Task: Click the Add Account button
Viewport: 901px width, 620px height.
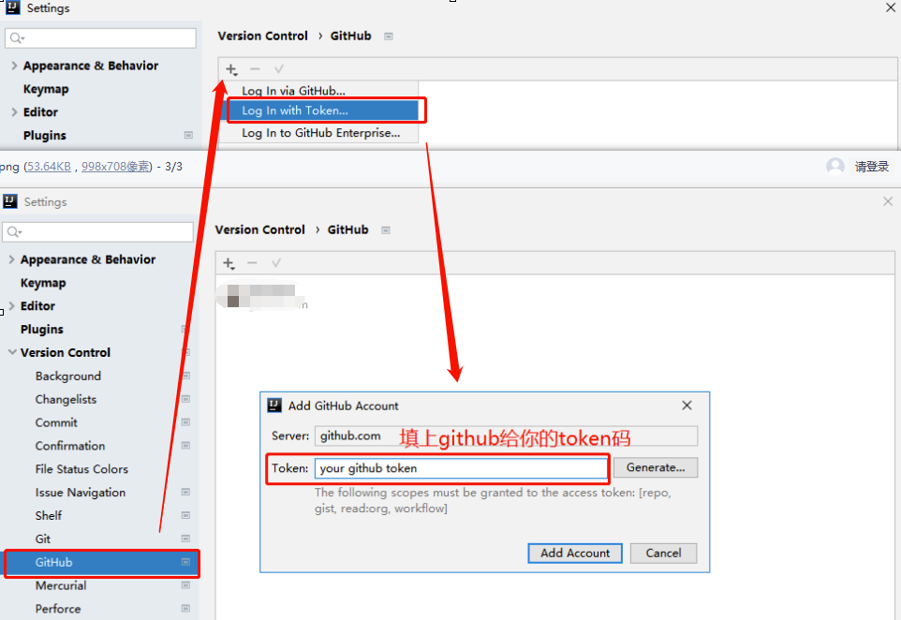Action: (x=575, y=553)
